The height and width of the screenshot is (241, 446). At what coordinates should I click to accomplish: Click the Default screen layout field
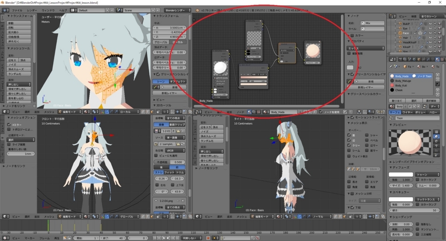pyautogui.click(x=91, y=10)
